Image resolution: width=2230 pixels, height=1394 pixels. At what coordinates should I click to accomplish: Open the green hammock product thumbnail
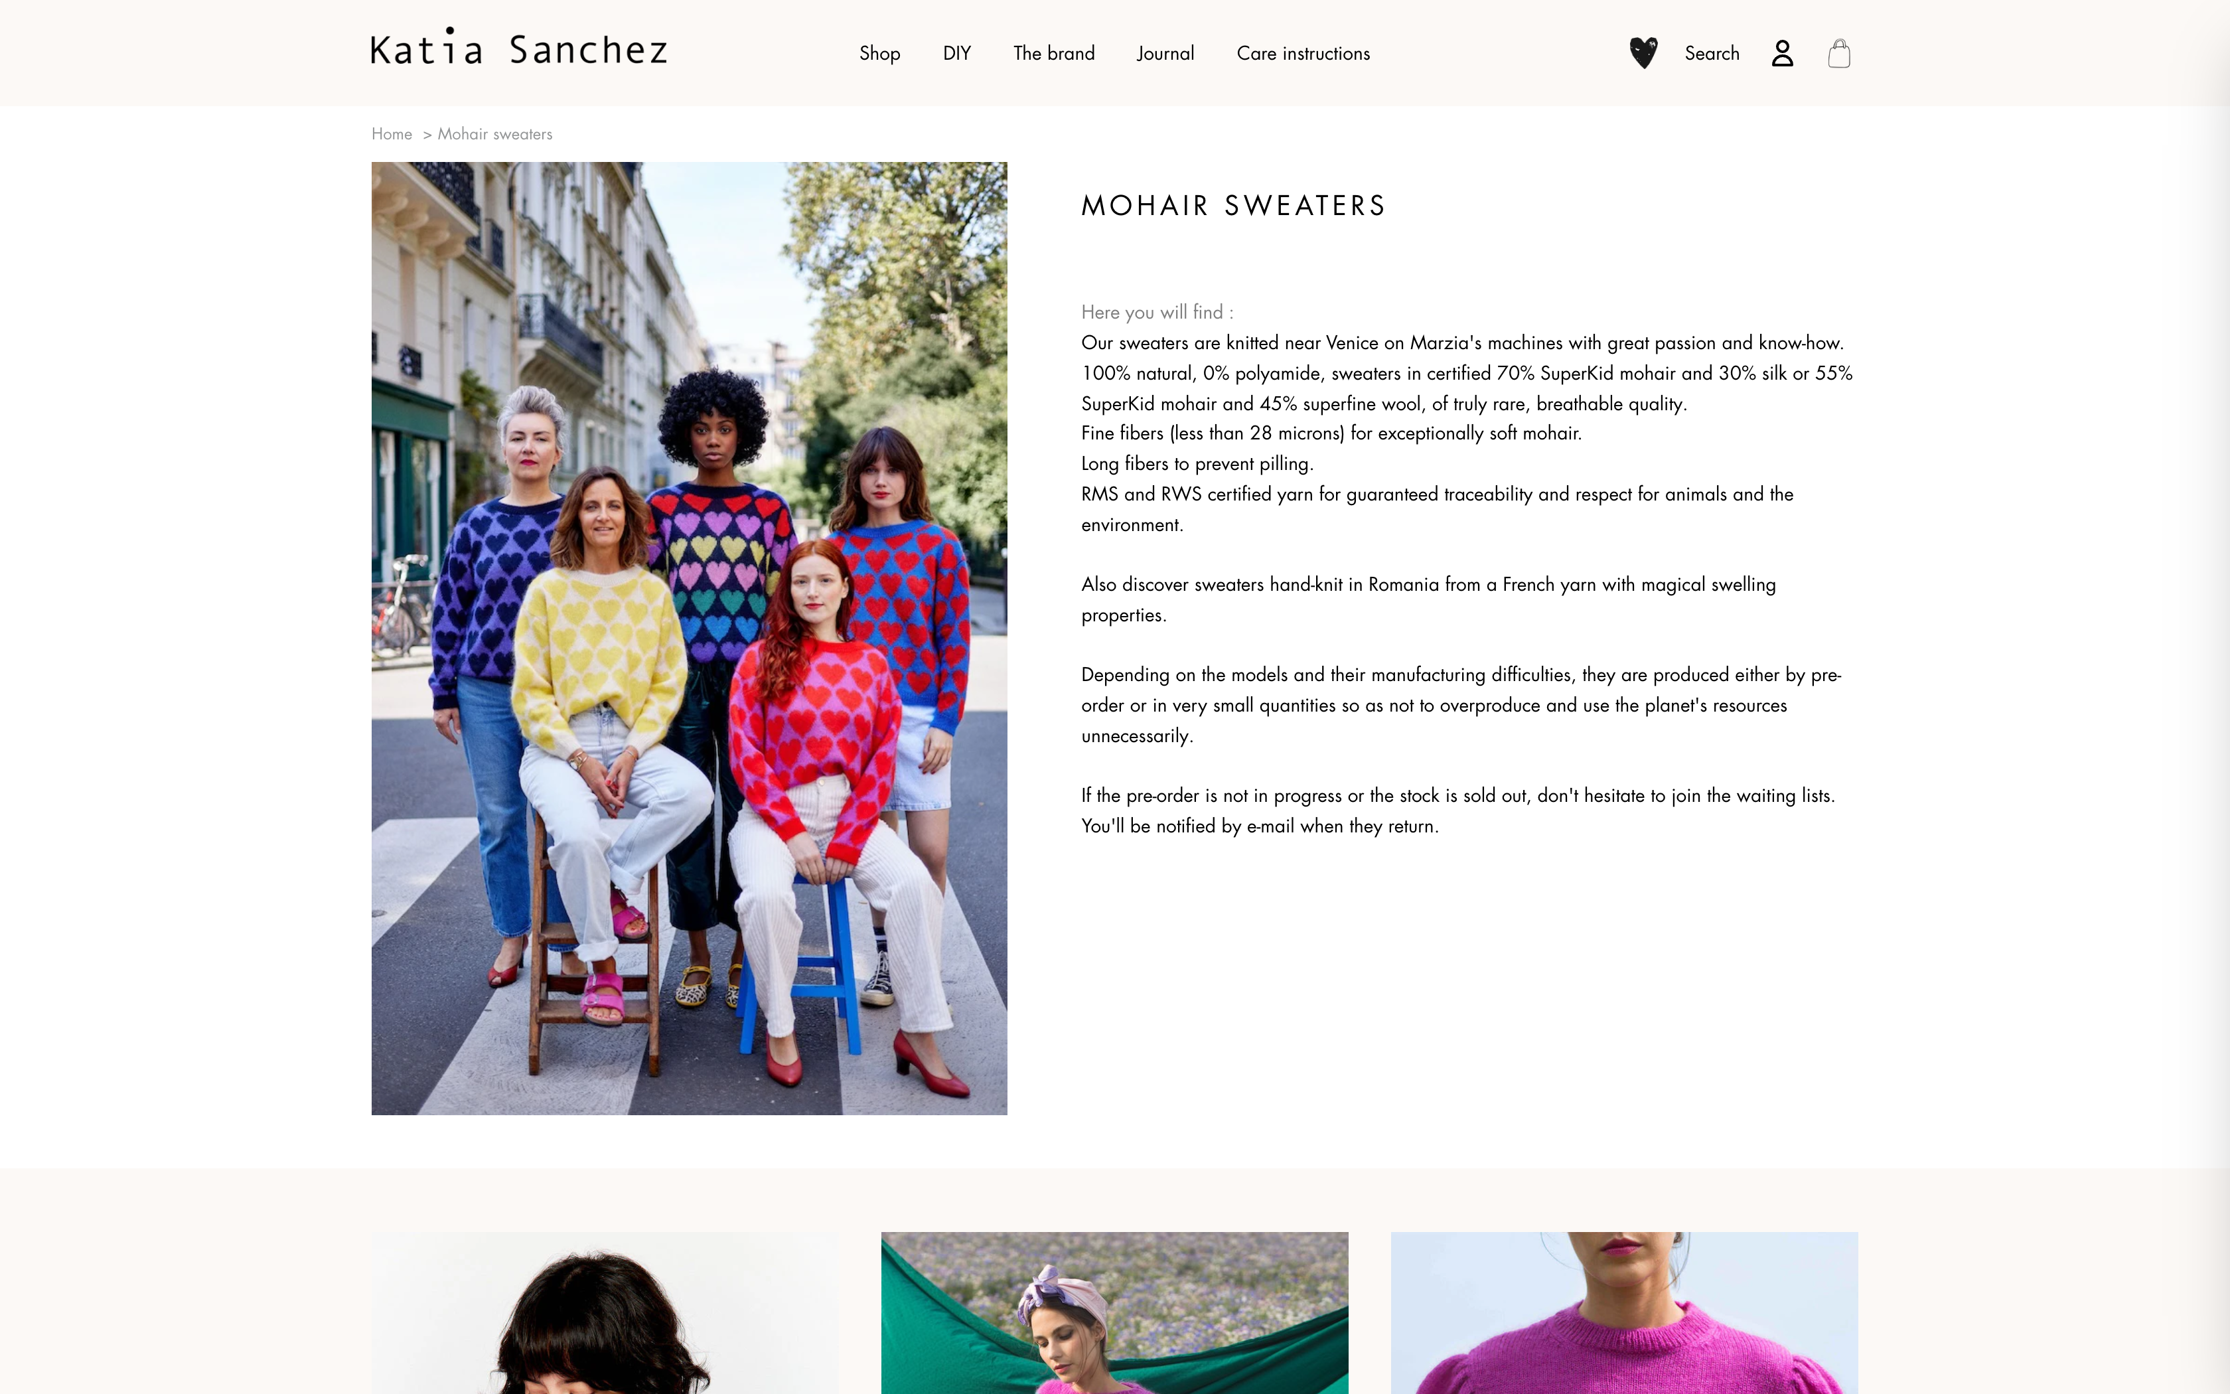1114,1313
